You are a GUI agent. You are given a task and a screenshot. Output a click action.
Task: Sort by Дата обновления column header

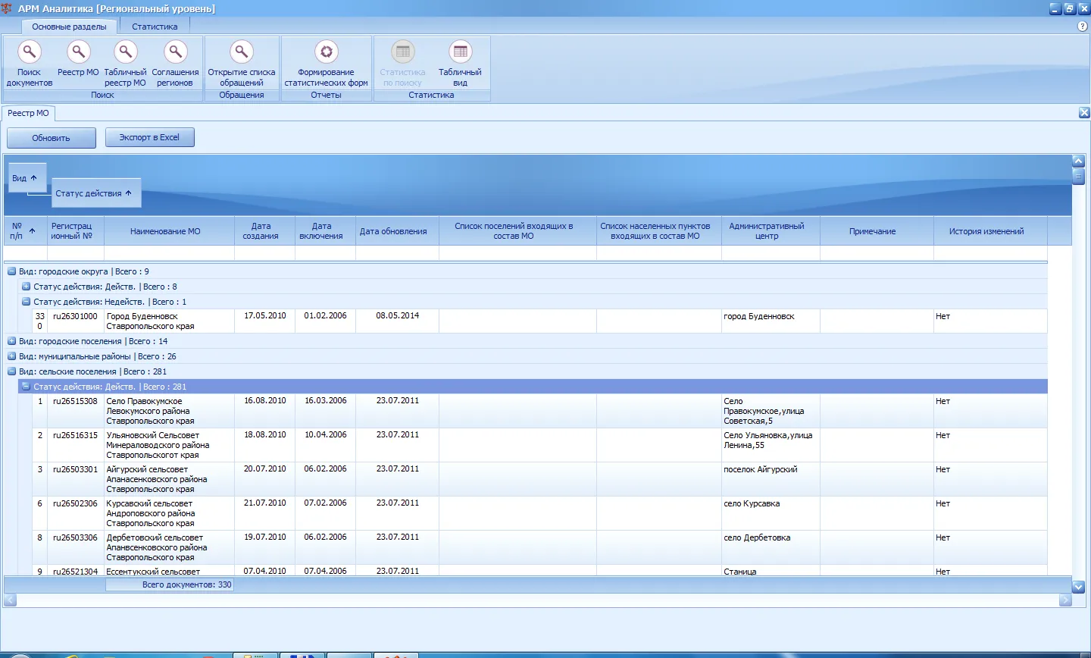click(397, 231)
